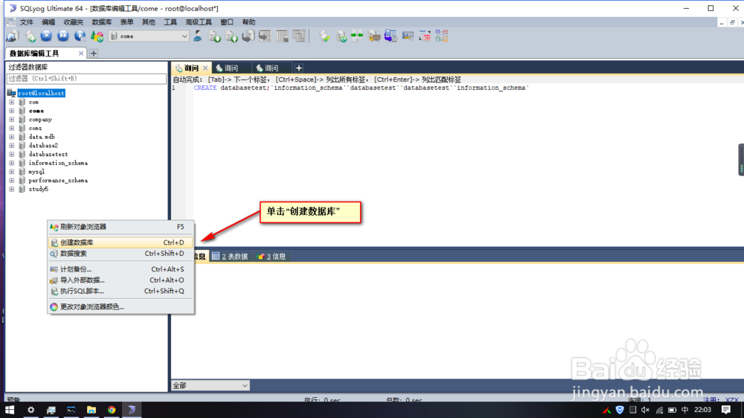
Task: Select the database2 database in tree
Action: pyautogui.click(x=43, y=146)
